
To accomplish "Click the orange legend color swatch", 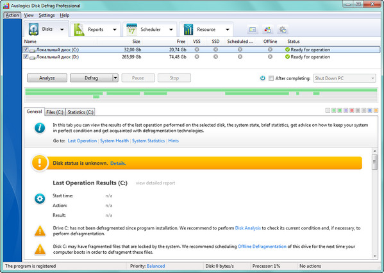I will [x=376, y=110].
